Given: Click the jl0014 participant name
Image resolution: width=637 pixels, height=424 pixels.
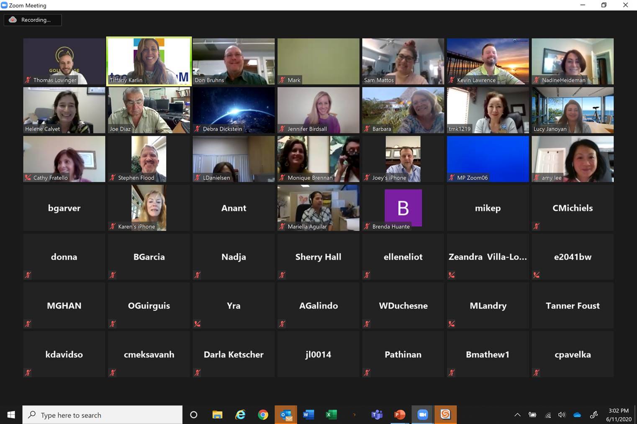Looking at the screenshot, I should [318, 355].
